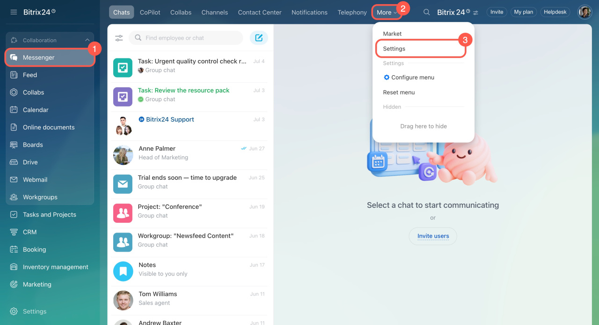Click the Drive icon in the sidebar
This screenshot has width=599, height=325.
tap(14, 162)
